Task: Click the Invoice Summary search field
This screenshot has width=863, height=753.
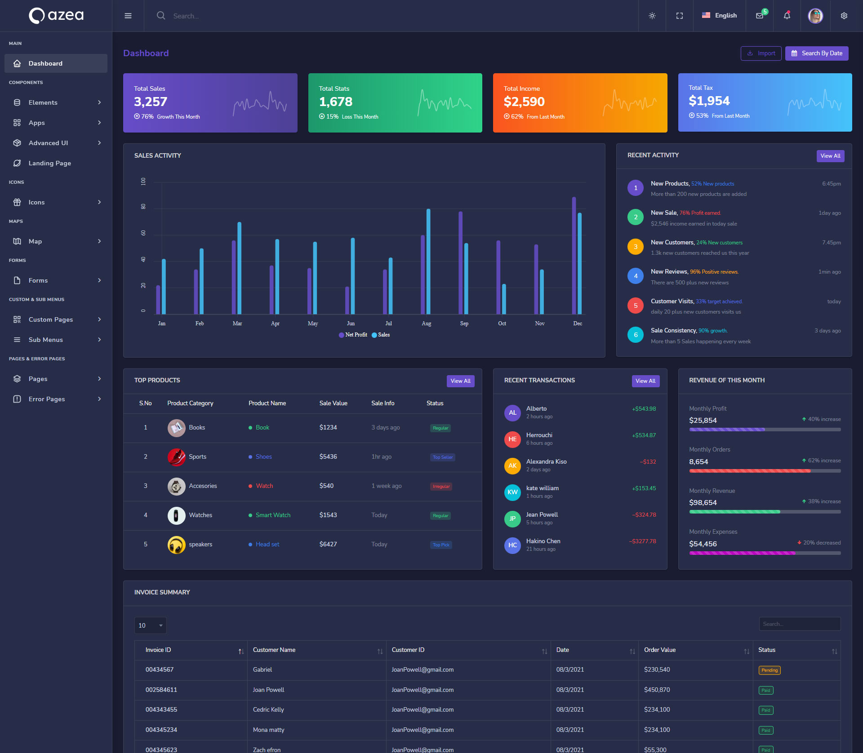Action: pyautogui.click(x=799, y=624)
